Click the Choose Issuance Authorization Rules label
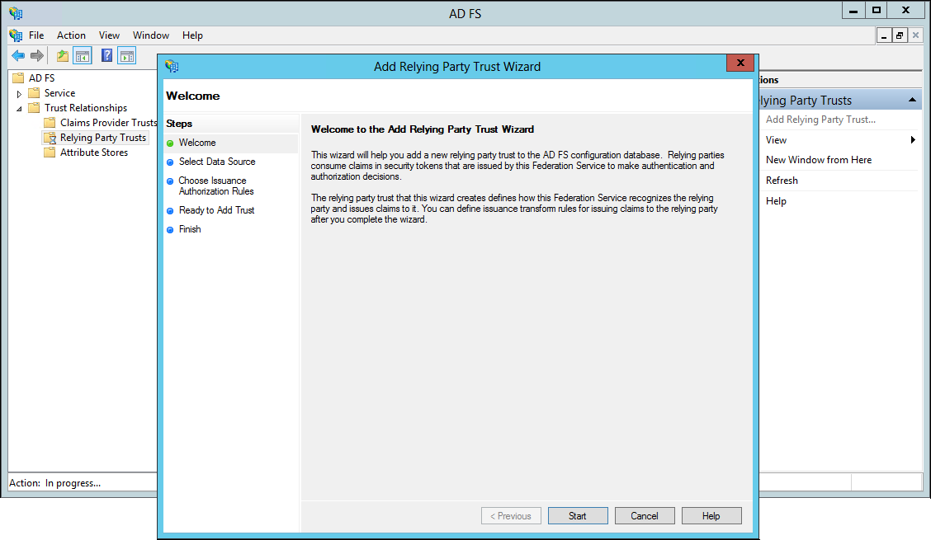This screenshot has height=540, width=931. pos(216,185)
